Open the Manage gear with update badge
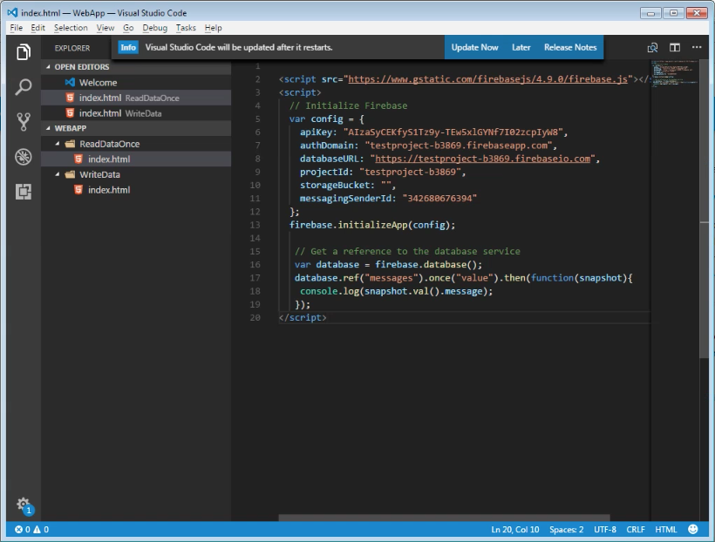 (24, 505)
